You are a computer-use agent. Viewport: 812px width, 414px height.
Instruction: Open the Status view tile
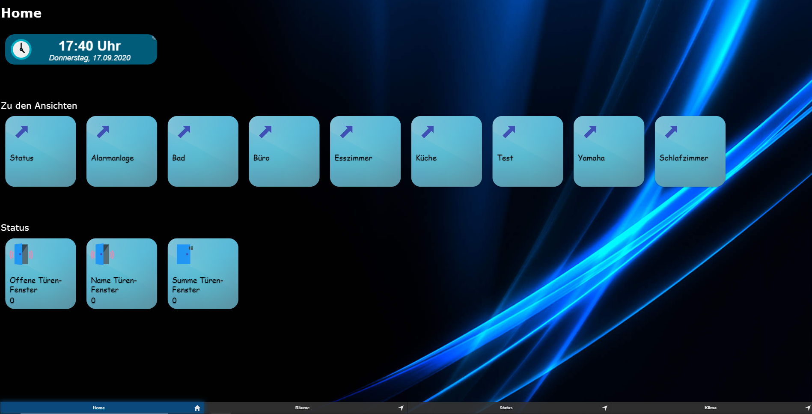(x=41, y=151)
